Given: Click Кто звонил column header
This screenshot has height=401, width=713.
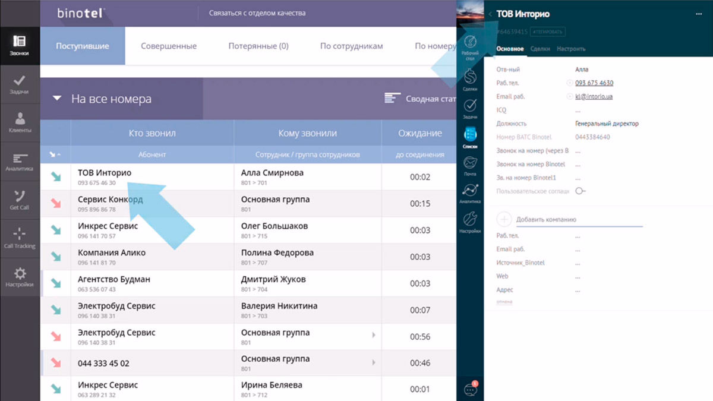Looking at the screenshot, I should (152, 133).
